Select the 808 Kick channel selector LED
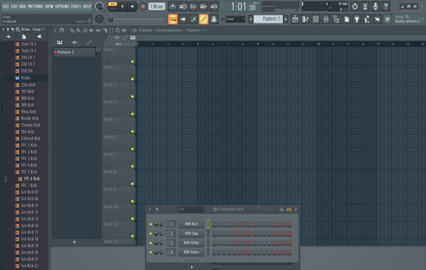 click(208, 224)
